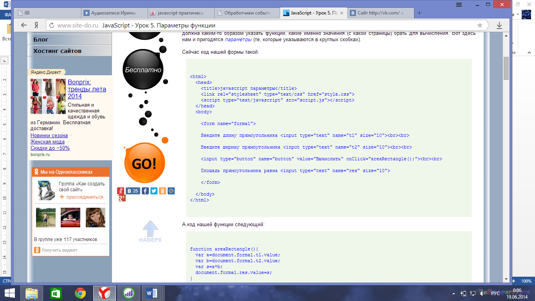This screenshot has height=301, width=535.
Task: Share via Google Plus icon
Action: coord(122,198)
